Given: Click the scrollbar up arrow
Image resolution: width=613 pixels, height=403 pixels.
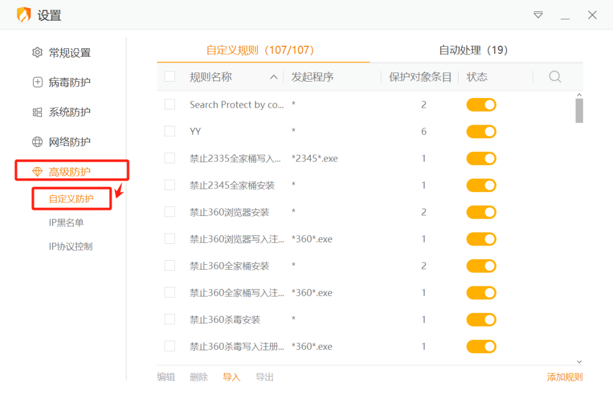Looking at the screenshot, I should 580,95.
